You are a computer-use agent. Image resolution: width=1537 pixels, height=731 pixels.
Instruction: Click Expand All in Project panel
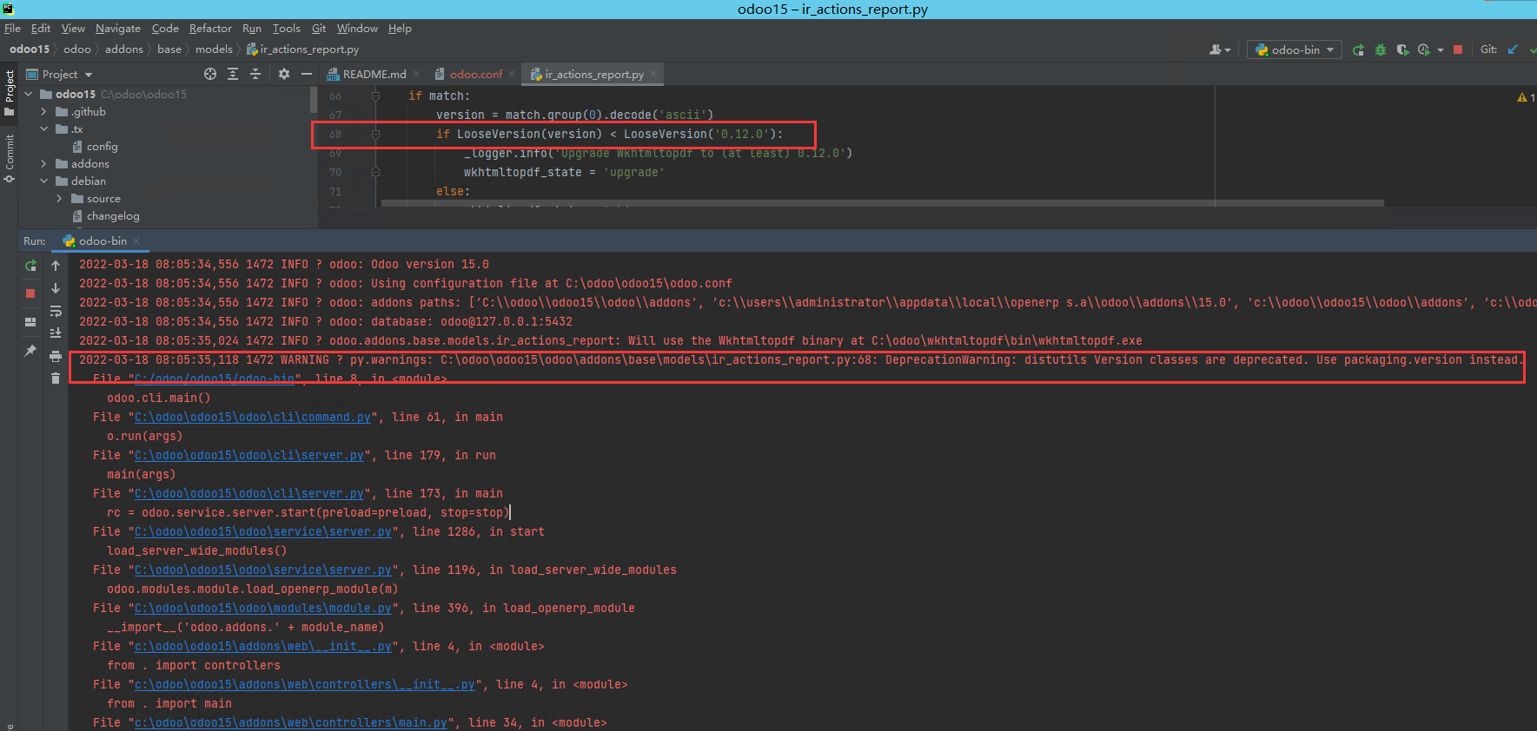233,74
